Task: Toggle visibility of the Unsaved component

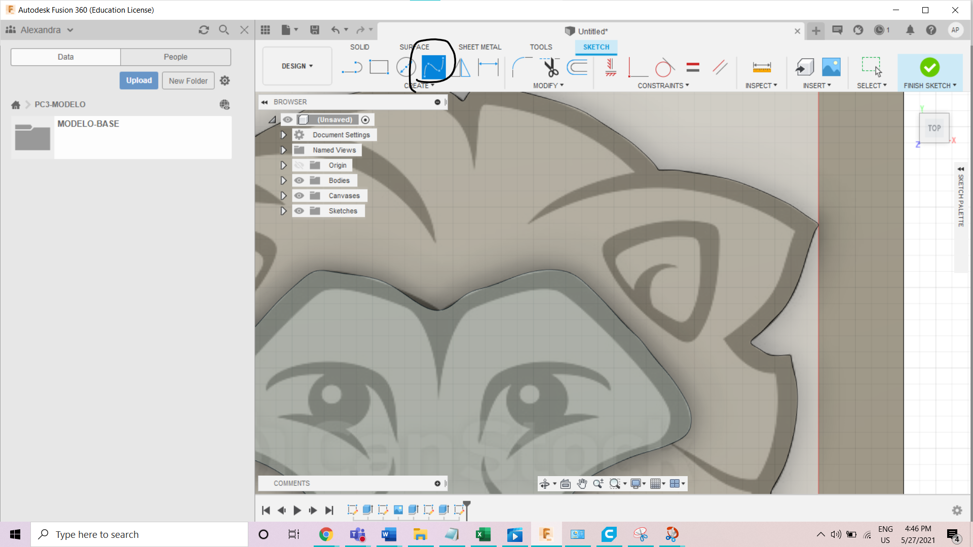Action: (x=287, y=120)
